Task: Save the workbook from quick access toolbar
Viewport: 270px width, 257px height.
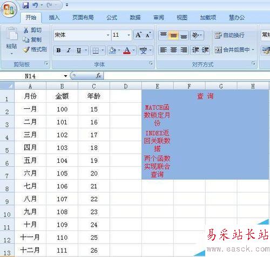Action: [x=26, y=5]
